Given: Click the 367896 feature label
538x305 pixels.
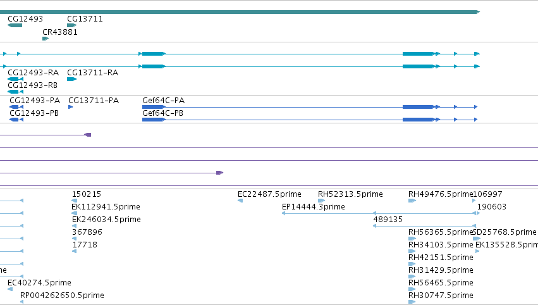Looking at the screenshot, I should tap(87, 232).
